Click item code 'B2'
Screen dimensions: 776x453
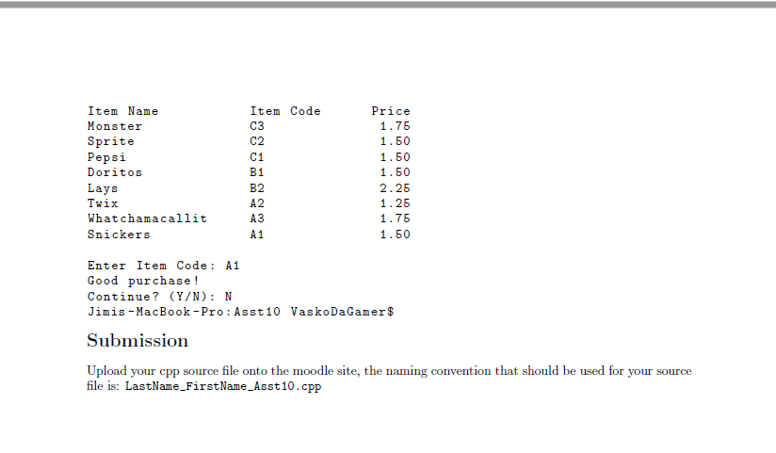pos(257,188)
